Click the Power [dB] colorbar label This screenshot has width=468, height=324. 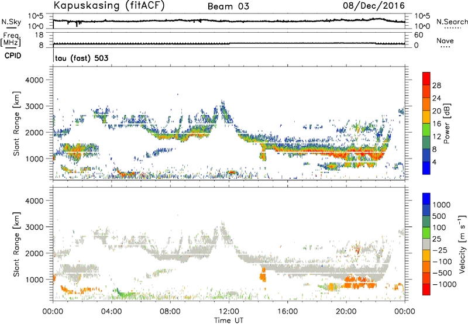(446, 123)
